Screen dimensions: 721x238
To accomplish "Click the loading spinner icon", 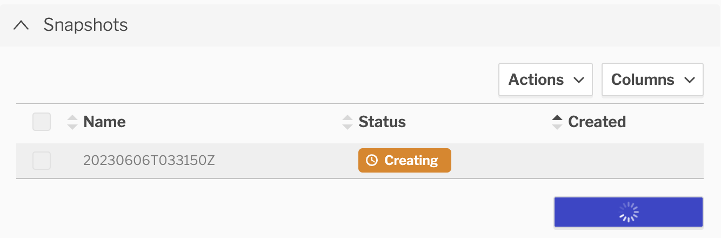I will pos(629,212).
